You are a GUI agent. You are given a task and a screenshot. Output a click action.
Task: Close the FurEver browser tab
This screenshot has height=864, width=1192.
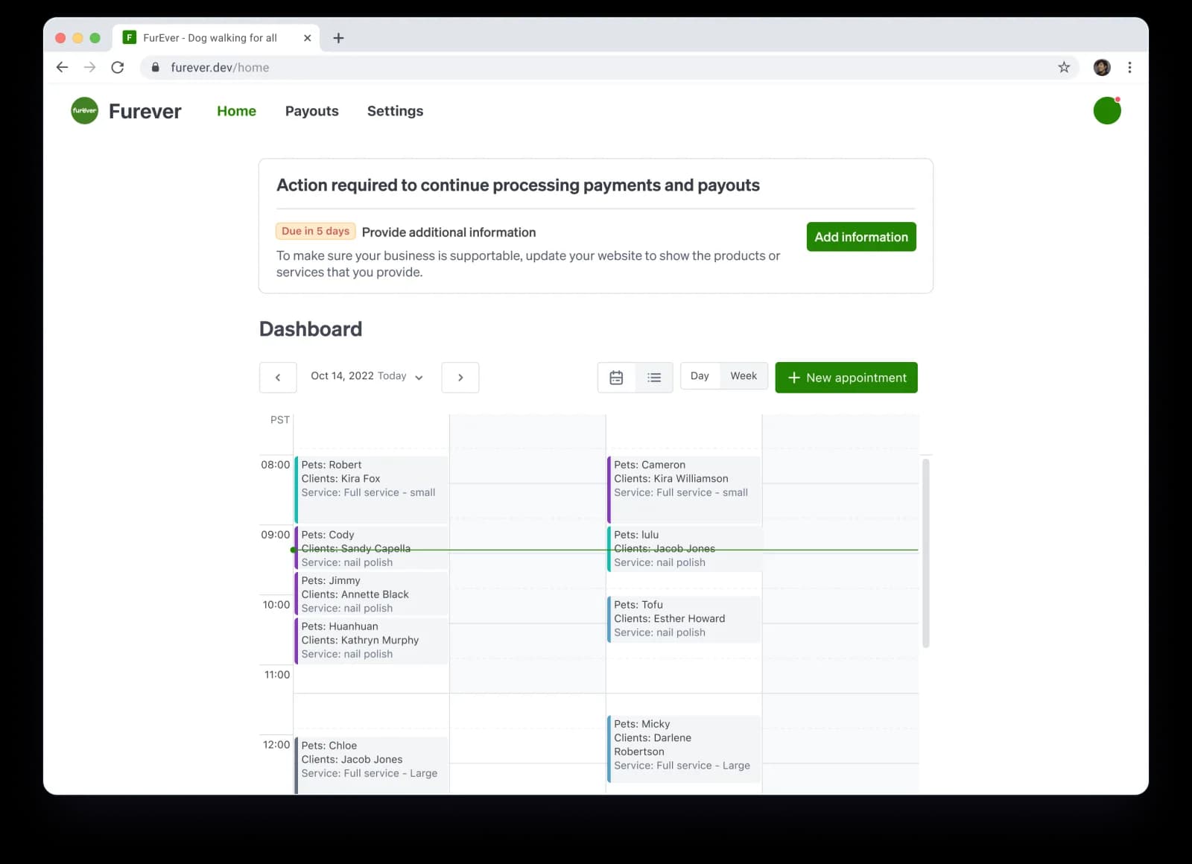pos(307,38)
